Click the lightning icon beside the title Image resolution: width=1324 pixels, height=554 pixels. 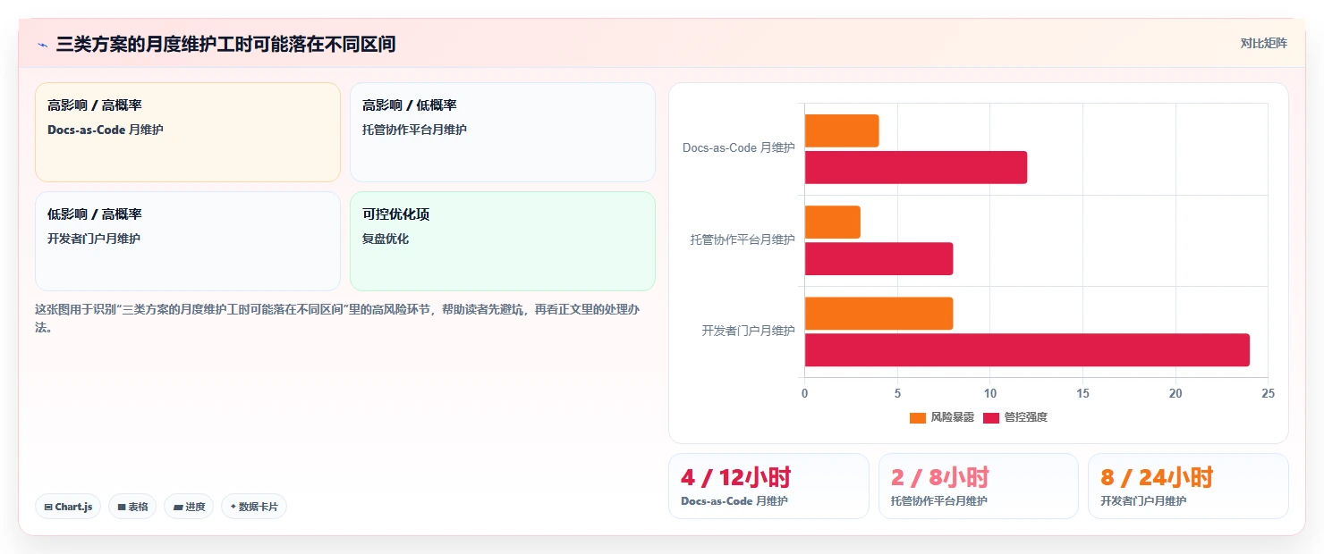pos(42,45)
